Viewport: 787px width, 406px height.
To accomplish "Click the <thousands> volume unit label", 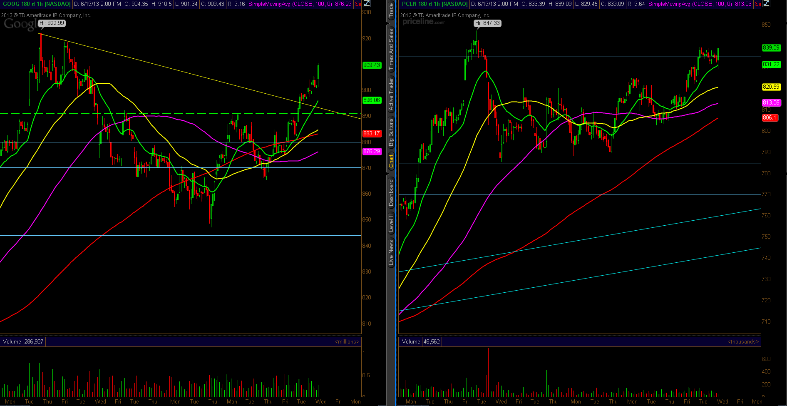I will [743, 342].
